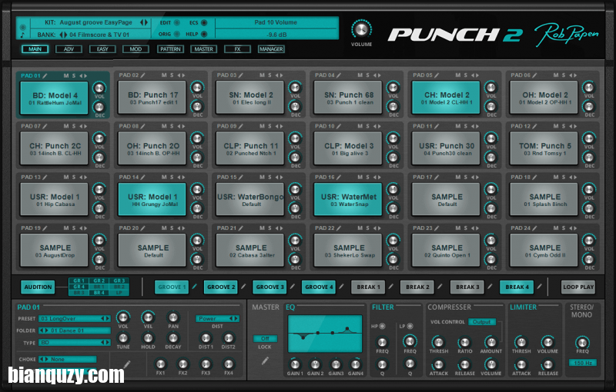The image size is (616, 392).
Task: Start LOOP PLAY
Action: 578,287
